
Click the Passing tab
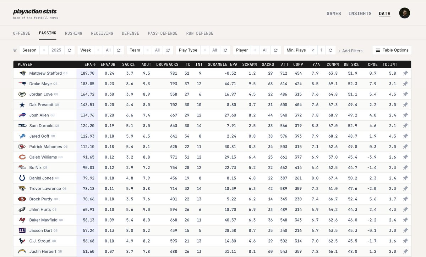[x=48, y=33]
